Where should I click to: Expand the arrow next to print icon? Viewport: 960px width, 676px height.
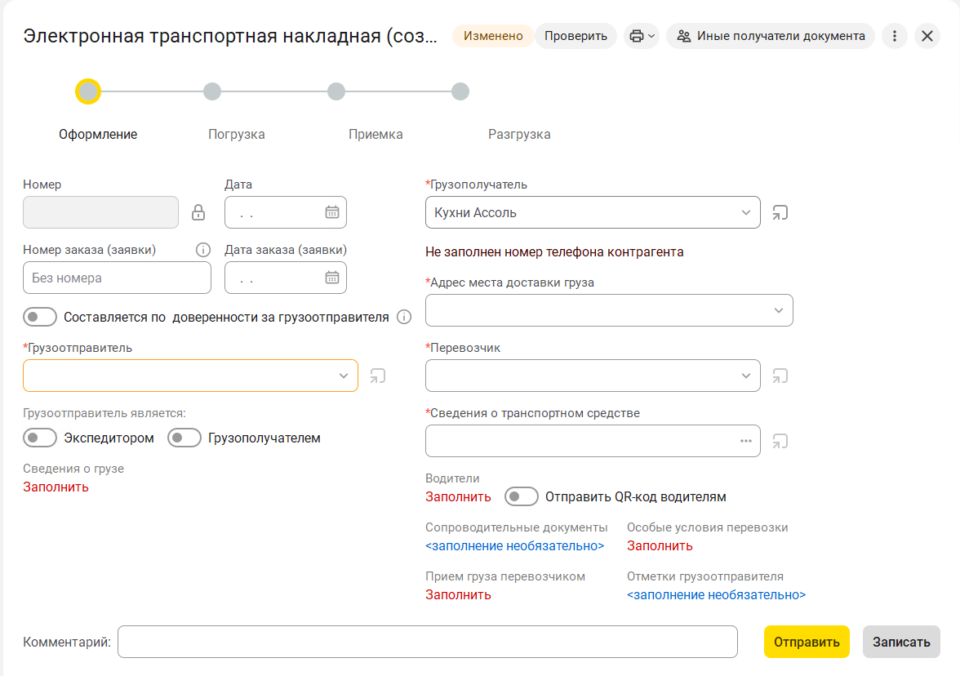pyautogui.click(x=651, y=36)
